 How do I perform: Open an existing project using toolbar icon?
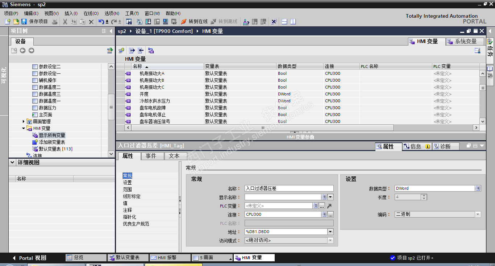pyautogui.click(x=16, y=22)
